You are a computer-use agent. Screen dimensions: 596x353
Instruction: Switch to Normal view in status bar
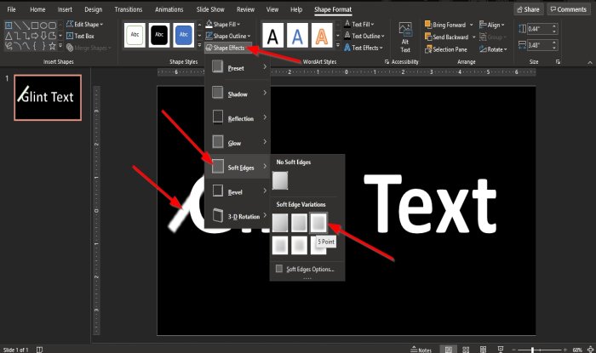449,350
